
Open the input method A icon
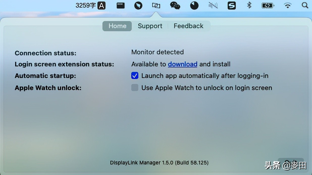(x=101, y=6)
